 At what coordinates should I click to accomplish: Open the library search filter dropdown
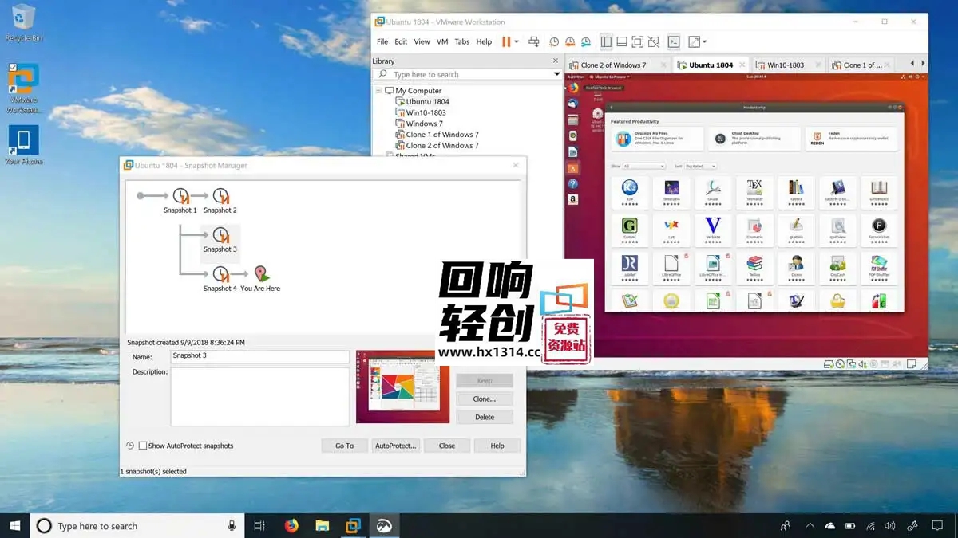(556, 74)
